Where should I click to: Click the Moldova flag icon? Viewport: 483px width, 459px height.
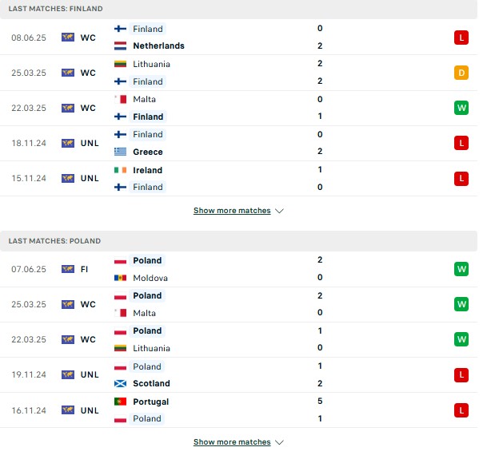click(120, 278)
